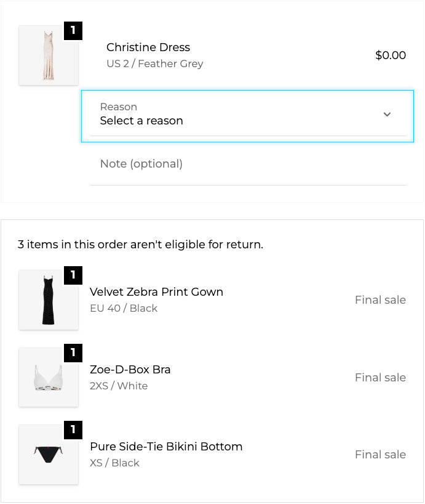Click the quantity badge on Velvet Zebra Gown

point(73,275)
